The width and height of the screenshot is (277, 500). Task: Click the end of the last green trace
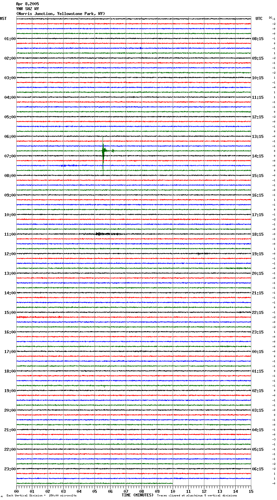coord(172,483)
